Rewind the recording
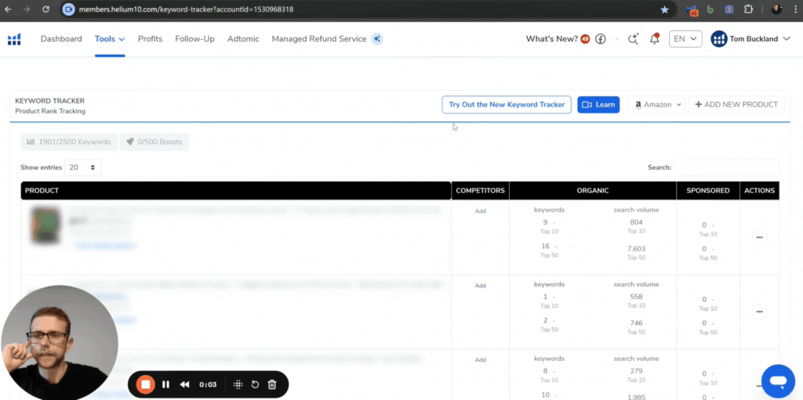 pyautogui.click(x=185, y=384)
